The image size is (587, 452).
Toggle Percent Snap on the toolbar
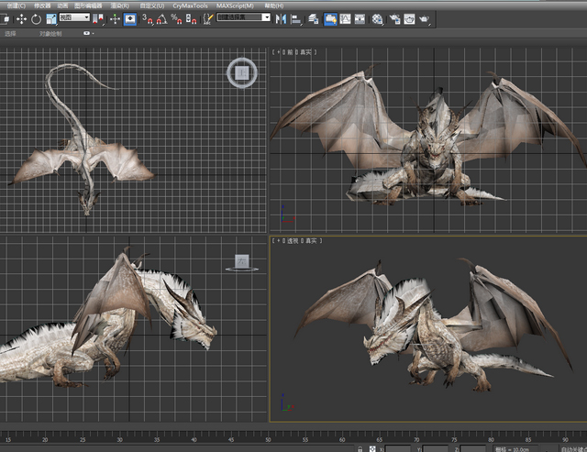pos(175,18)
